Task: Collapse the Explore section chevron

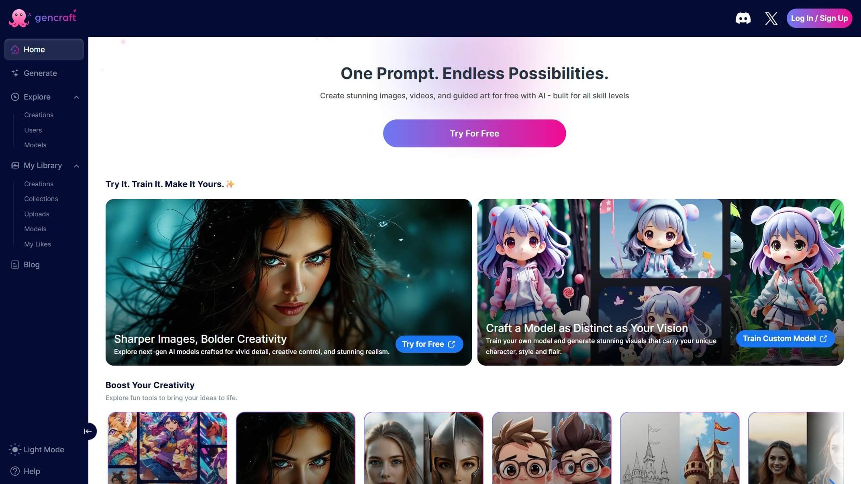Action: (76, 97)
